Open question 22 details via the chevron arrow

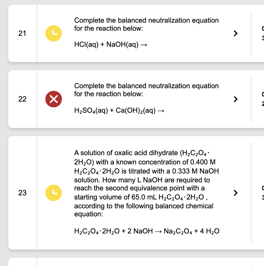click(235, 99)
